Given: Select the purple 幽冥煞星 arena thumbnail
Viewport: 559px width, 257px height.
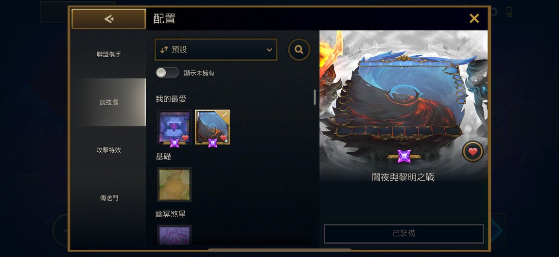Looking at the screenshot, I should coord(175,235).
